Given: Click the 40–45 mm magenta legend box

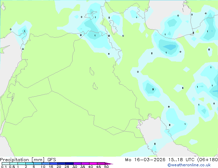Looking at the screenshot, I should click(93, 164).
